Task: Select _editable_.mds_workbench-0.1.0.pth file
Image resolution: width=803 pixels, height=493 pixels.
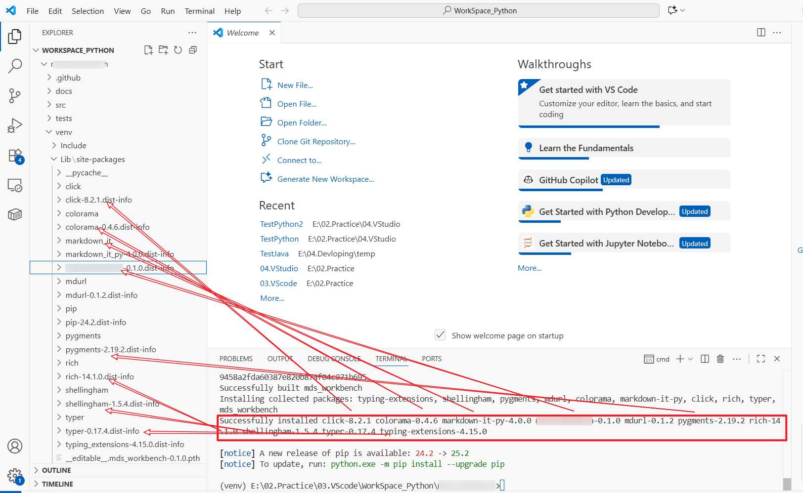Action: [x=133, y=458]
